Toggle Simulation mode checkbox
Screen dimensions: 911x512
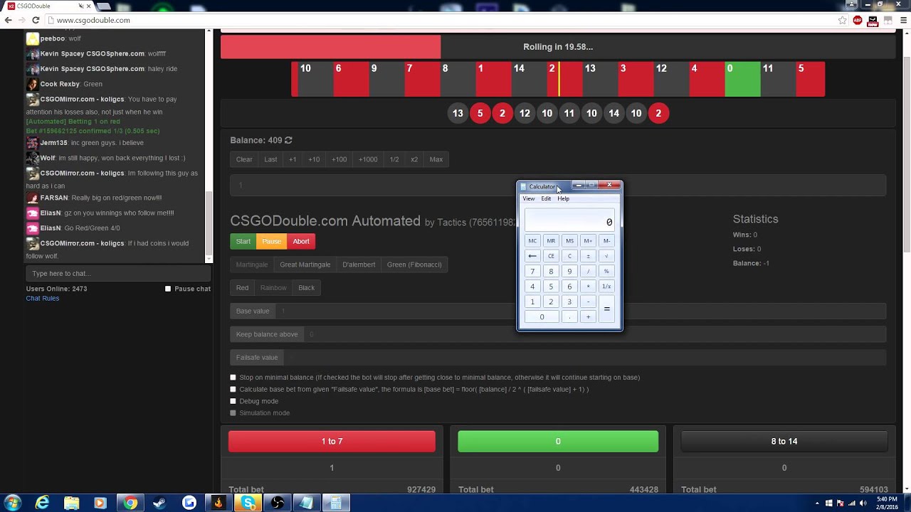[x=233, y=413]
